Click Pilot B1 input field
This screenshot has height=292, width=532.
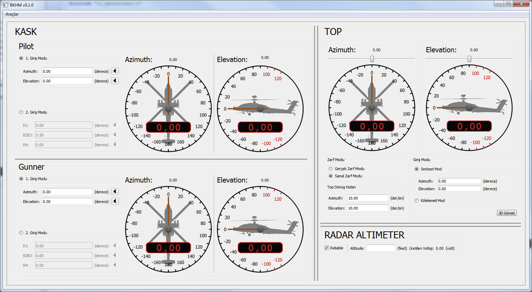click(64, 125)
